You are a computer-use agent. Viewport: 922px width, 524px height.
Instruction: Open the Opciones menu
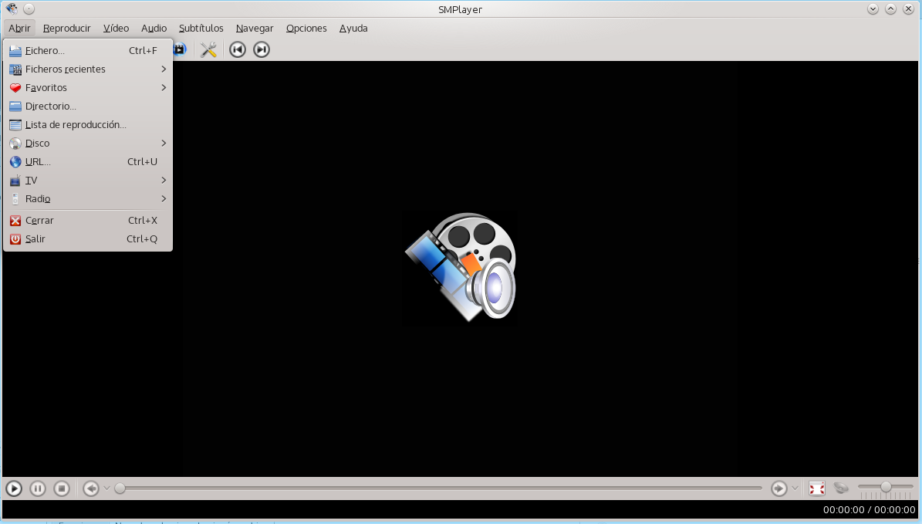[x=306, y=29]
